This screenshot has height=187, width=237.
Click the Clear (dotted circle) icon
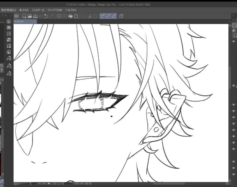click(59, 16)
